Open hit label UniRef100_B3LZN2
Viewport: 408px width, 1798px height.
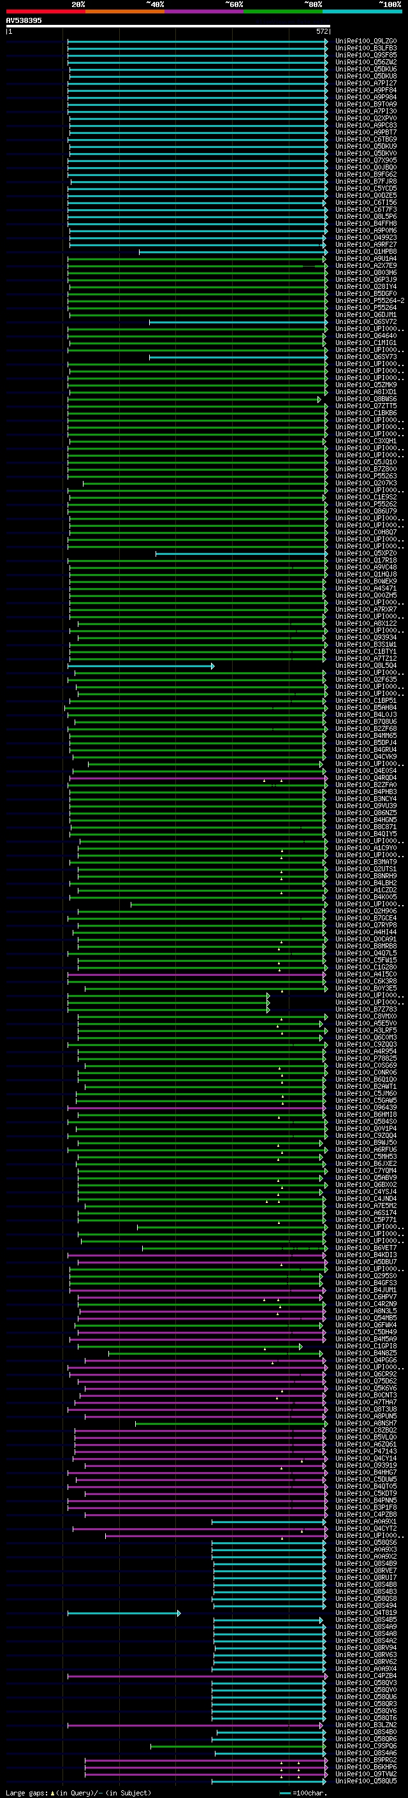click(x=365, y=1725)
